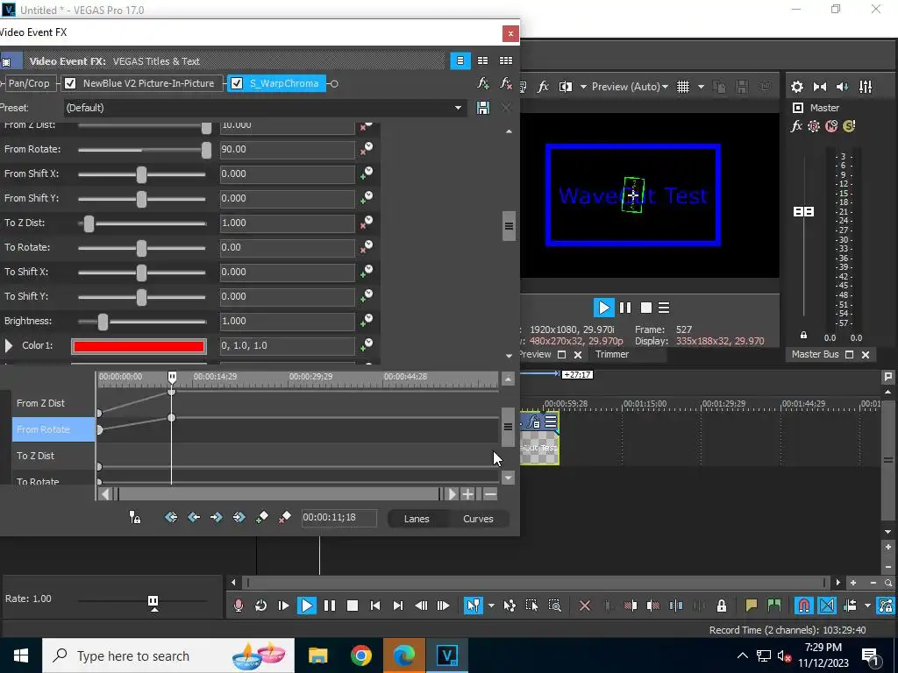The width and height of the screenshot is (898, 673).
Task: Select the Pan/Crop chain item
Action: pyautogui.click(x=29, y=83)
